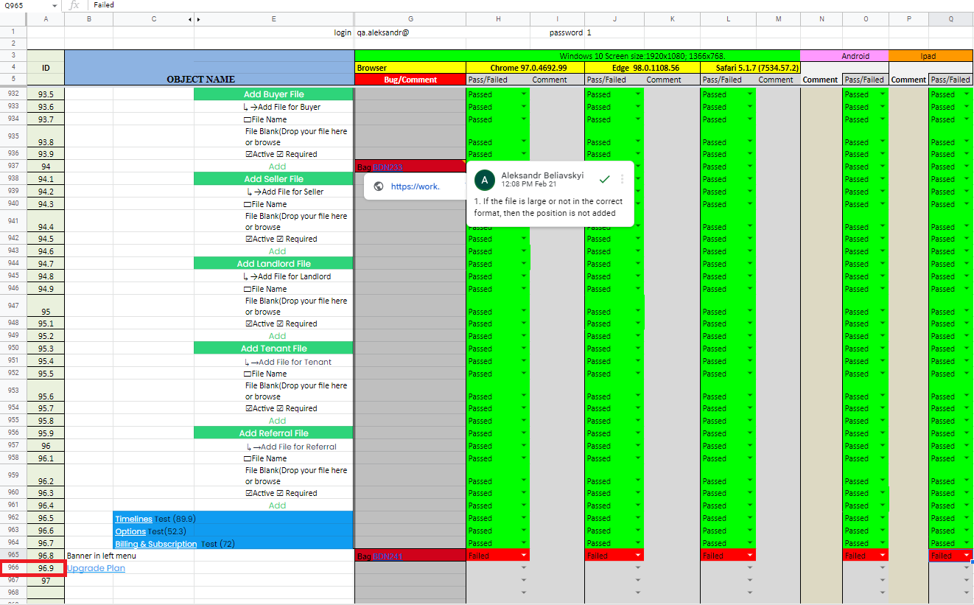Screen dimensions: 974x605
Task: Select column A header
Action: (x=46, y=18)
